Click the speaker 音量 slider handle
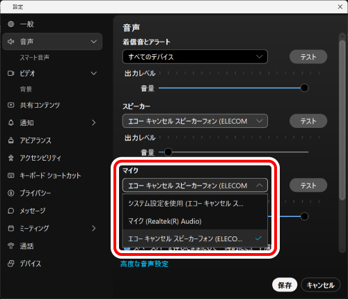The image size is (348, 299). tap(168, 152)
